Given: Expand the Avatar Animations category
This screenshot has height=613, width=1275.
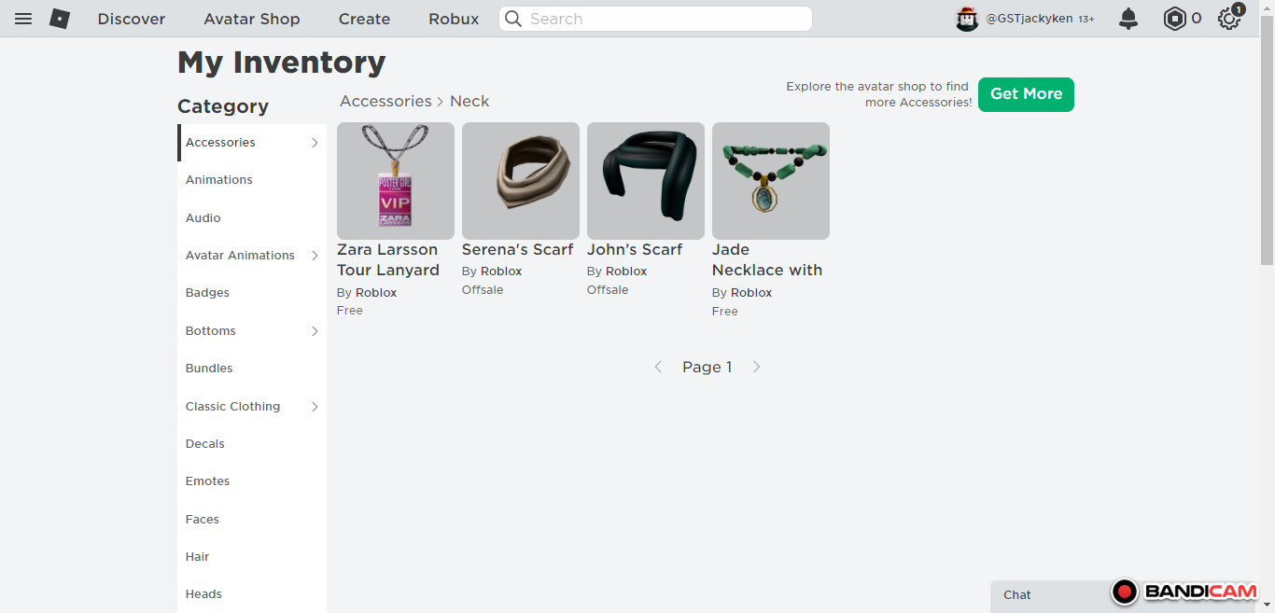Looking at the screenshot, I should click(x=315, y=256).
